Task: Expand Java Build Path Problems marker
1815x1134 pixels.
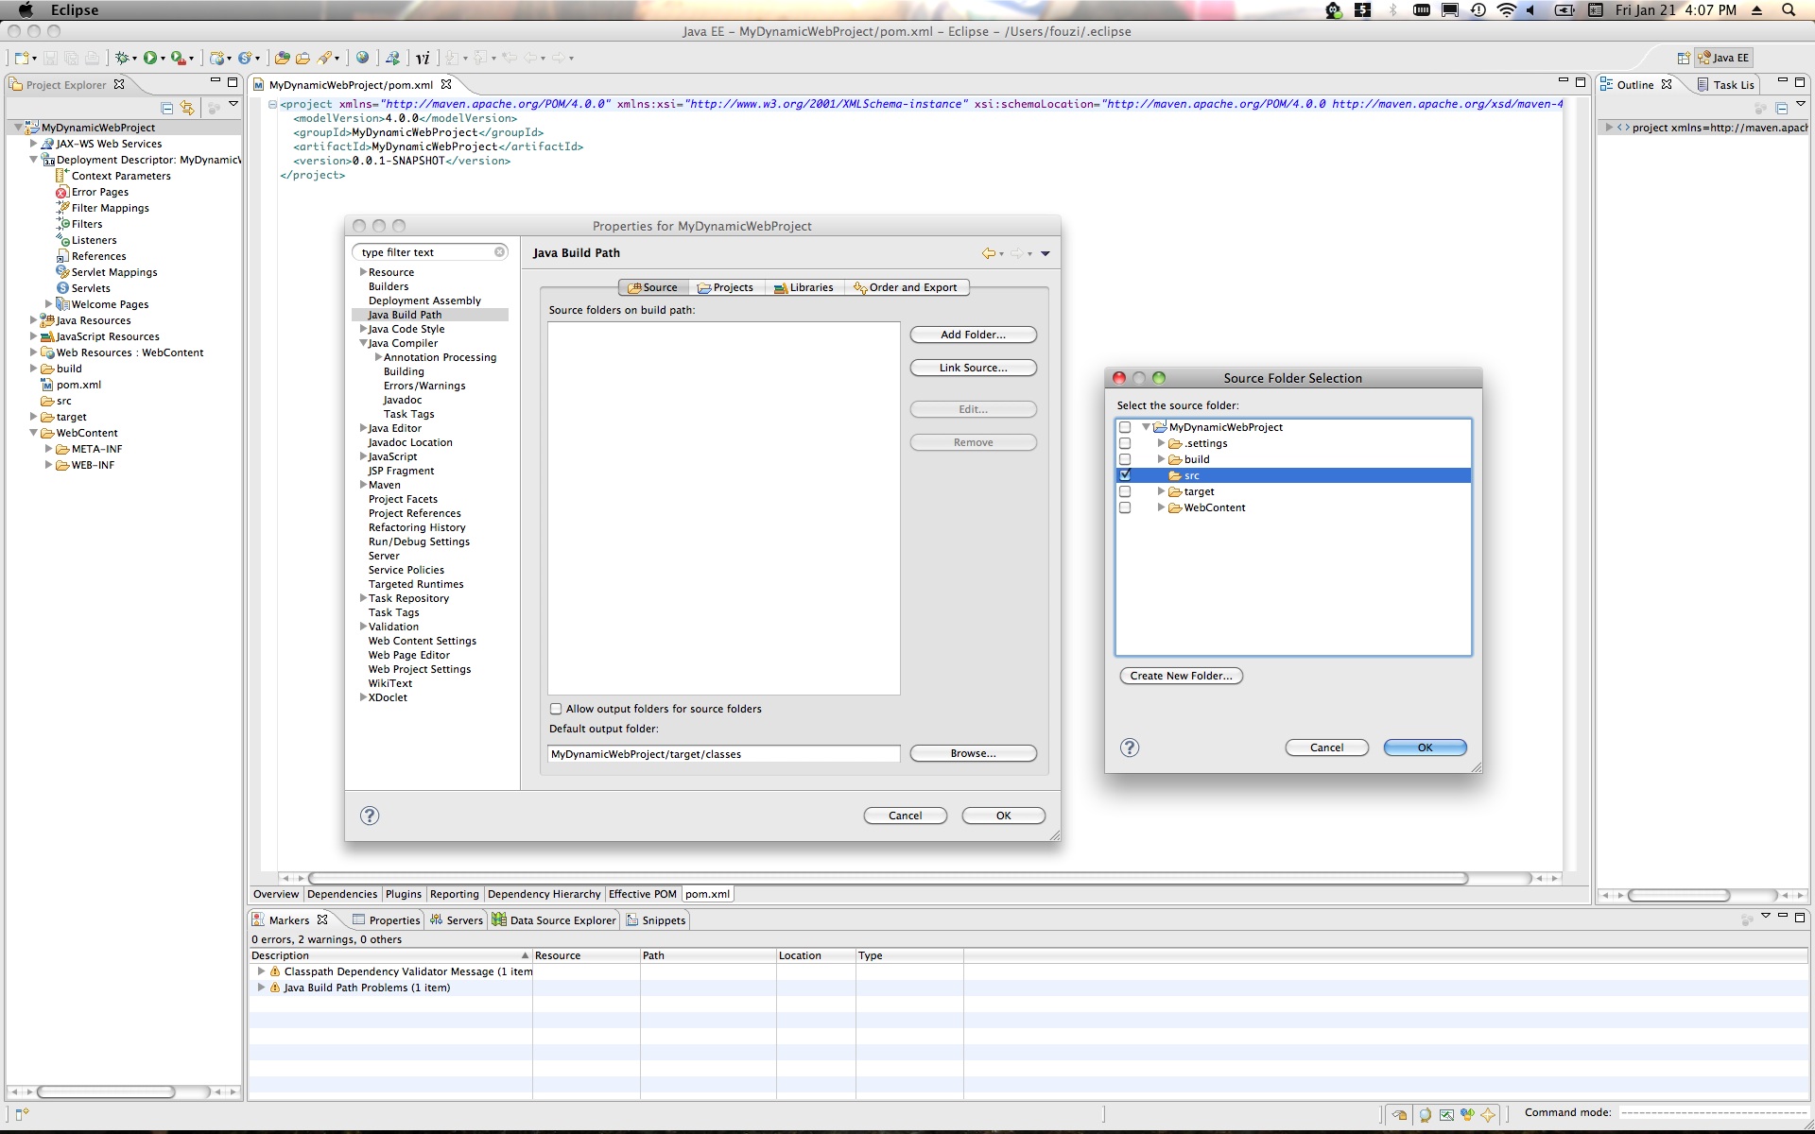Action: click(261, 988)
